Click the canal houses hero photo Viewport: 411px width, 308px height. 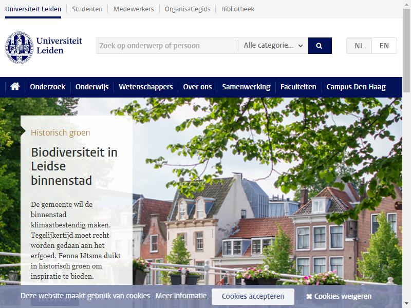tap(267, 191)
